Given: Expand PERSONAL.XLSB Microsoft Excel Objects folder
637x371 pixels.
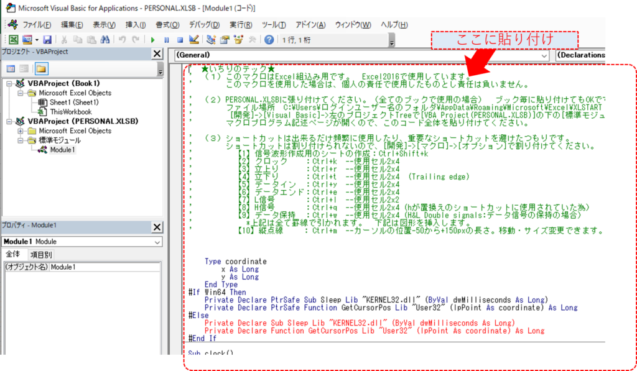Looking at the screenshot, I should click(x=21, y=131).
